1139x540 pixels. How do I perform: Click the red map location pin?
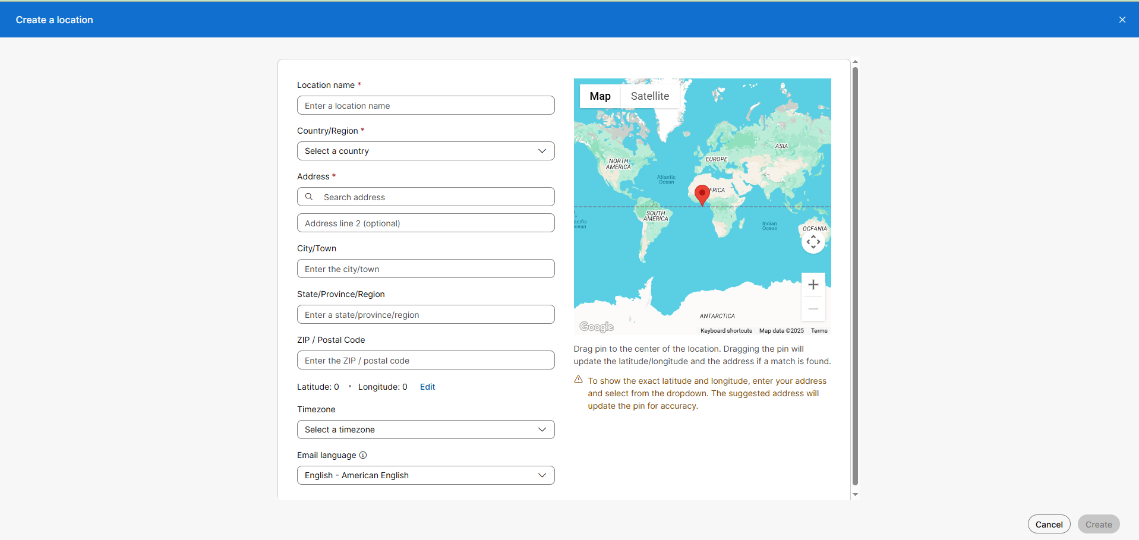point(702,194)
